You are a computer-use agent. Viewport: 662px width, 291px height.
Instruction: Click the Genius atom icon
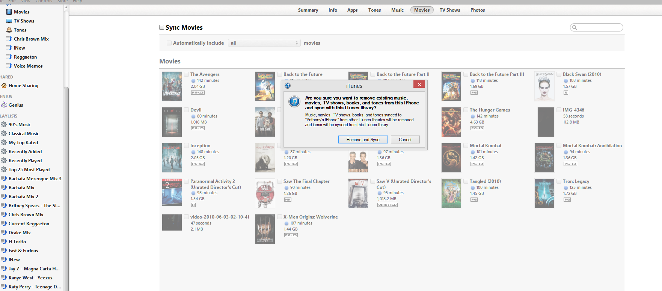point(4,105)
